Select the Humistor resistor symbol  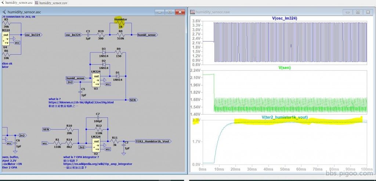(120, 23)
